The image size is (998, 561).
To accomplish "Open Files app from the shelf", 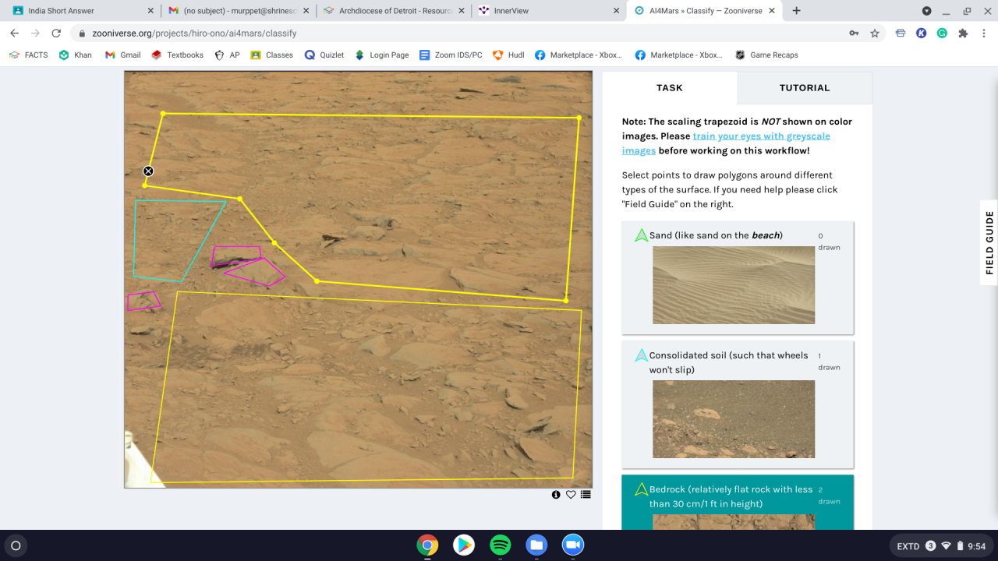I will coord(536,545).
